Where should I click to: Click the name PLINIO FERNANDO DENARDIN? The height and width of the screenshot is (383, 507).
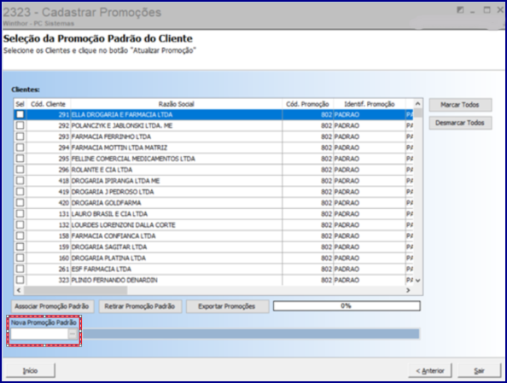(114, 281)
